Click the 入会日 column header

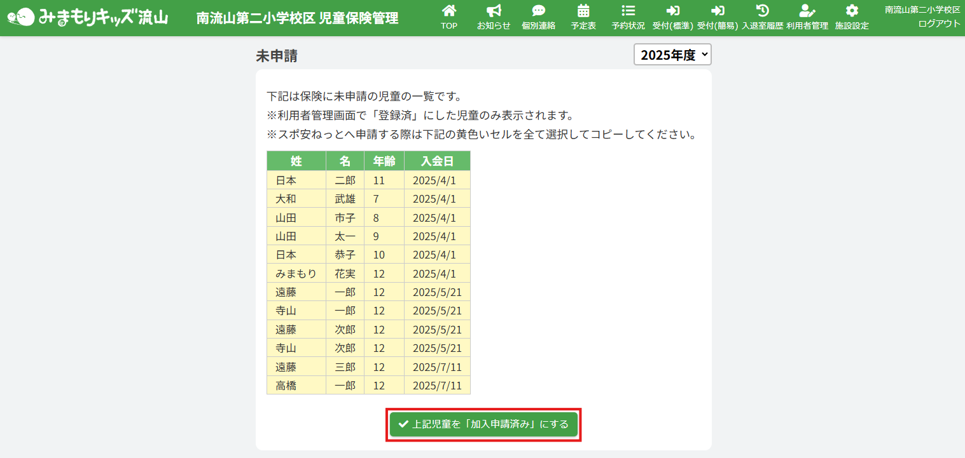[x=437, y=161]
